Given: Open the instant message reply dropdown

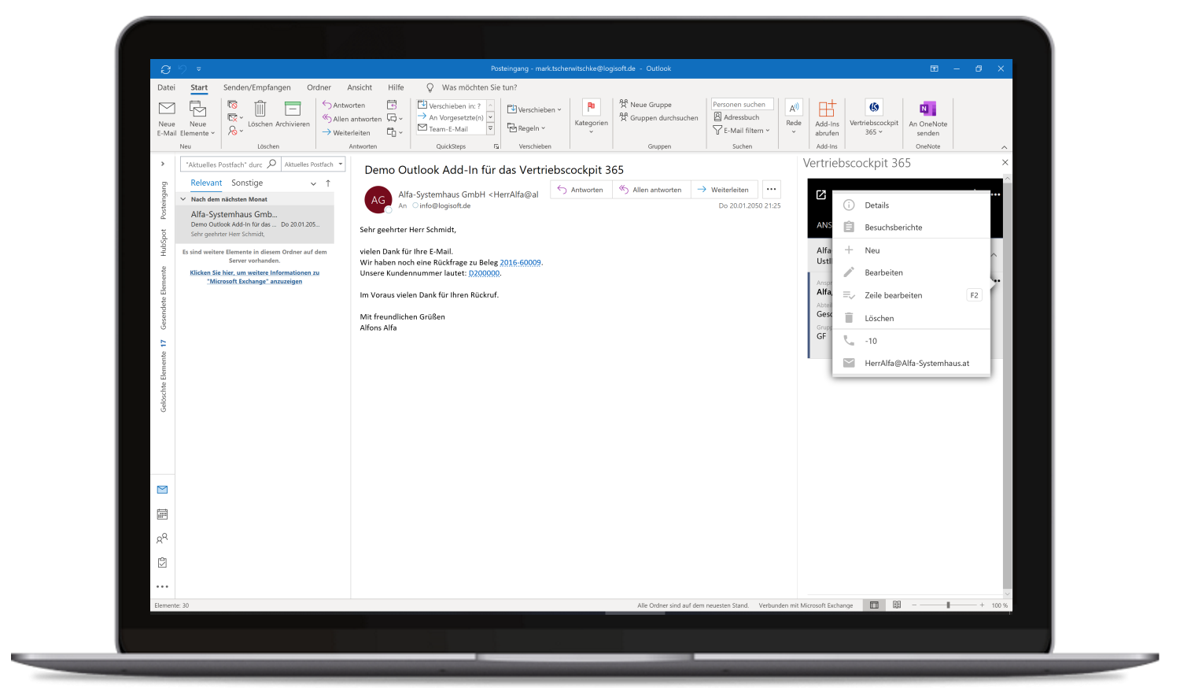Looking at the screenshot, I should [395, 119].
